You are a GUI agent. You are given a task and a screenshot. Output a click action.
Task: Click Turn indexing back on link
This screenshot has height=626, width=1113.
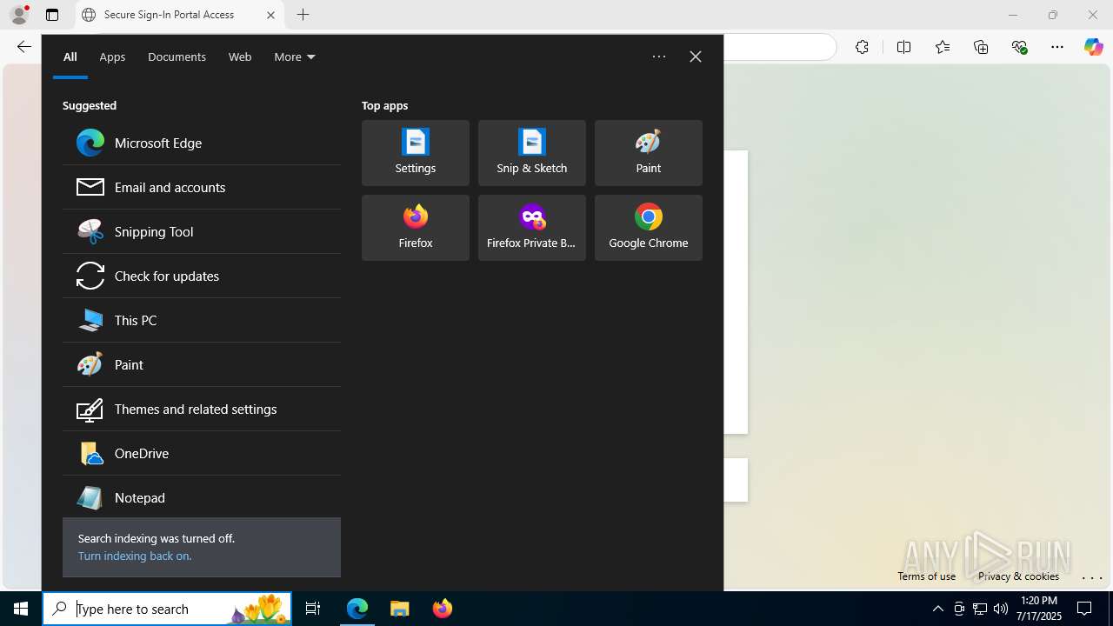pyautogui.click(x=134, y=556)
